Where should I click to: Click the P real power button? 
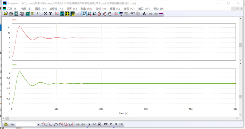coord(111,124)
